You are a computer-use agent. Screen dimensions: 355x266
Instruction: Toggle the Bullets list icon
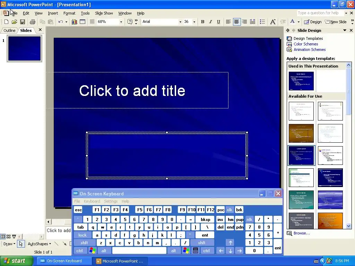click(262, 22)
